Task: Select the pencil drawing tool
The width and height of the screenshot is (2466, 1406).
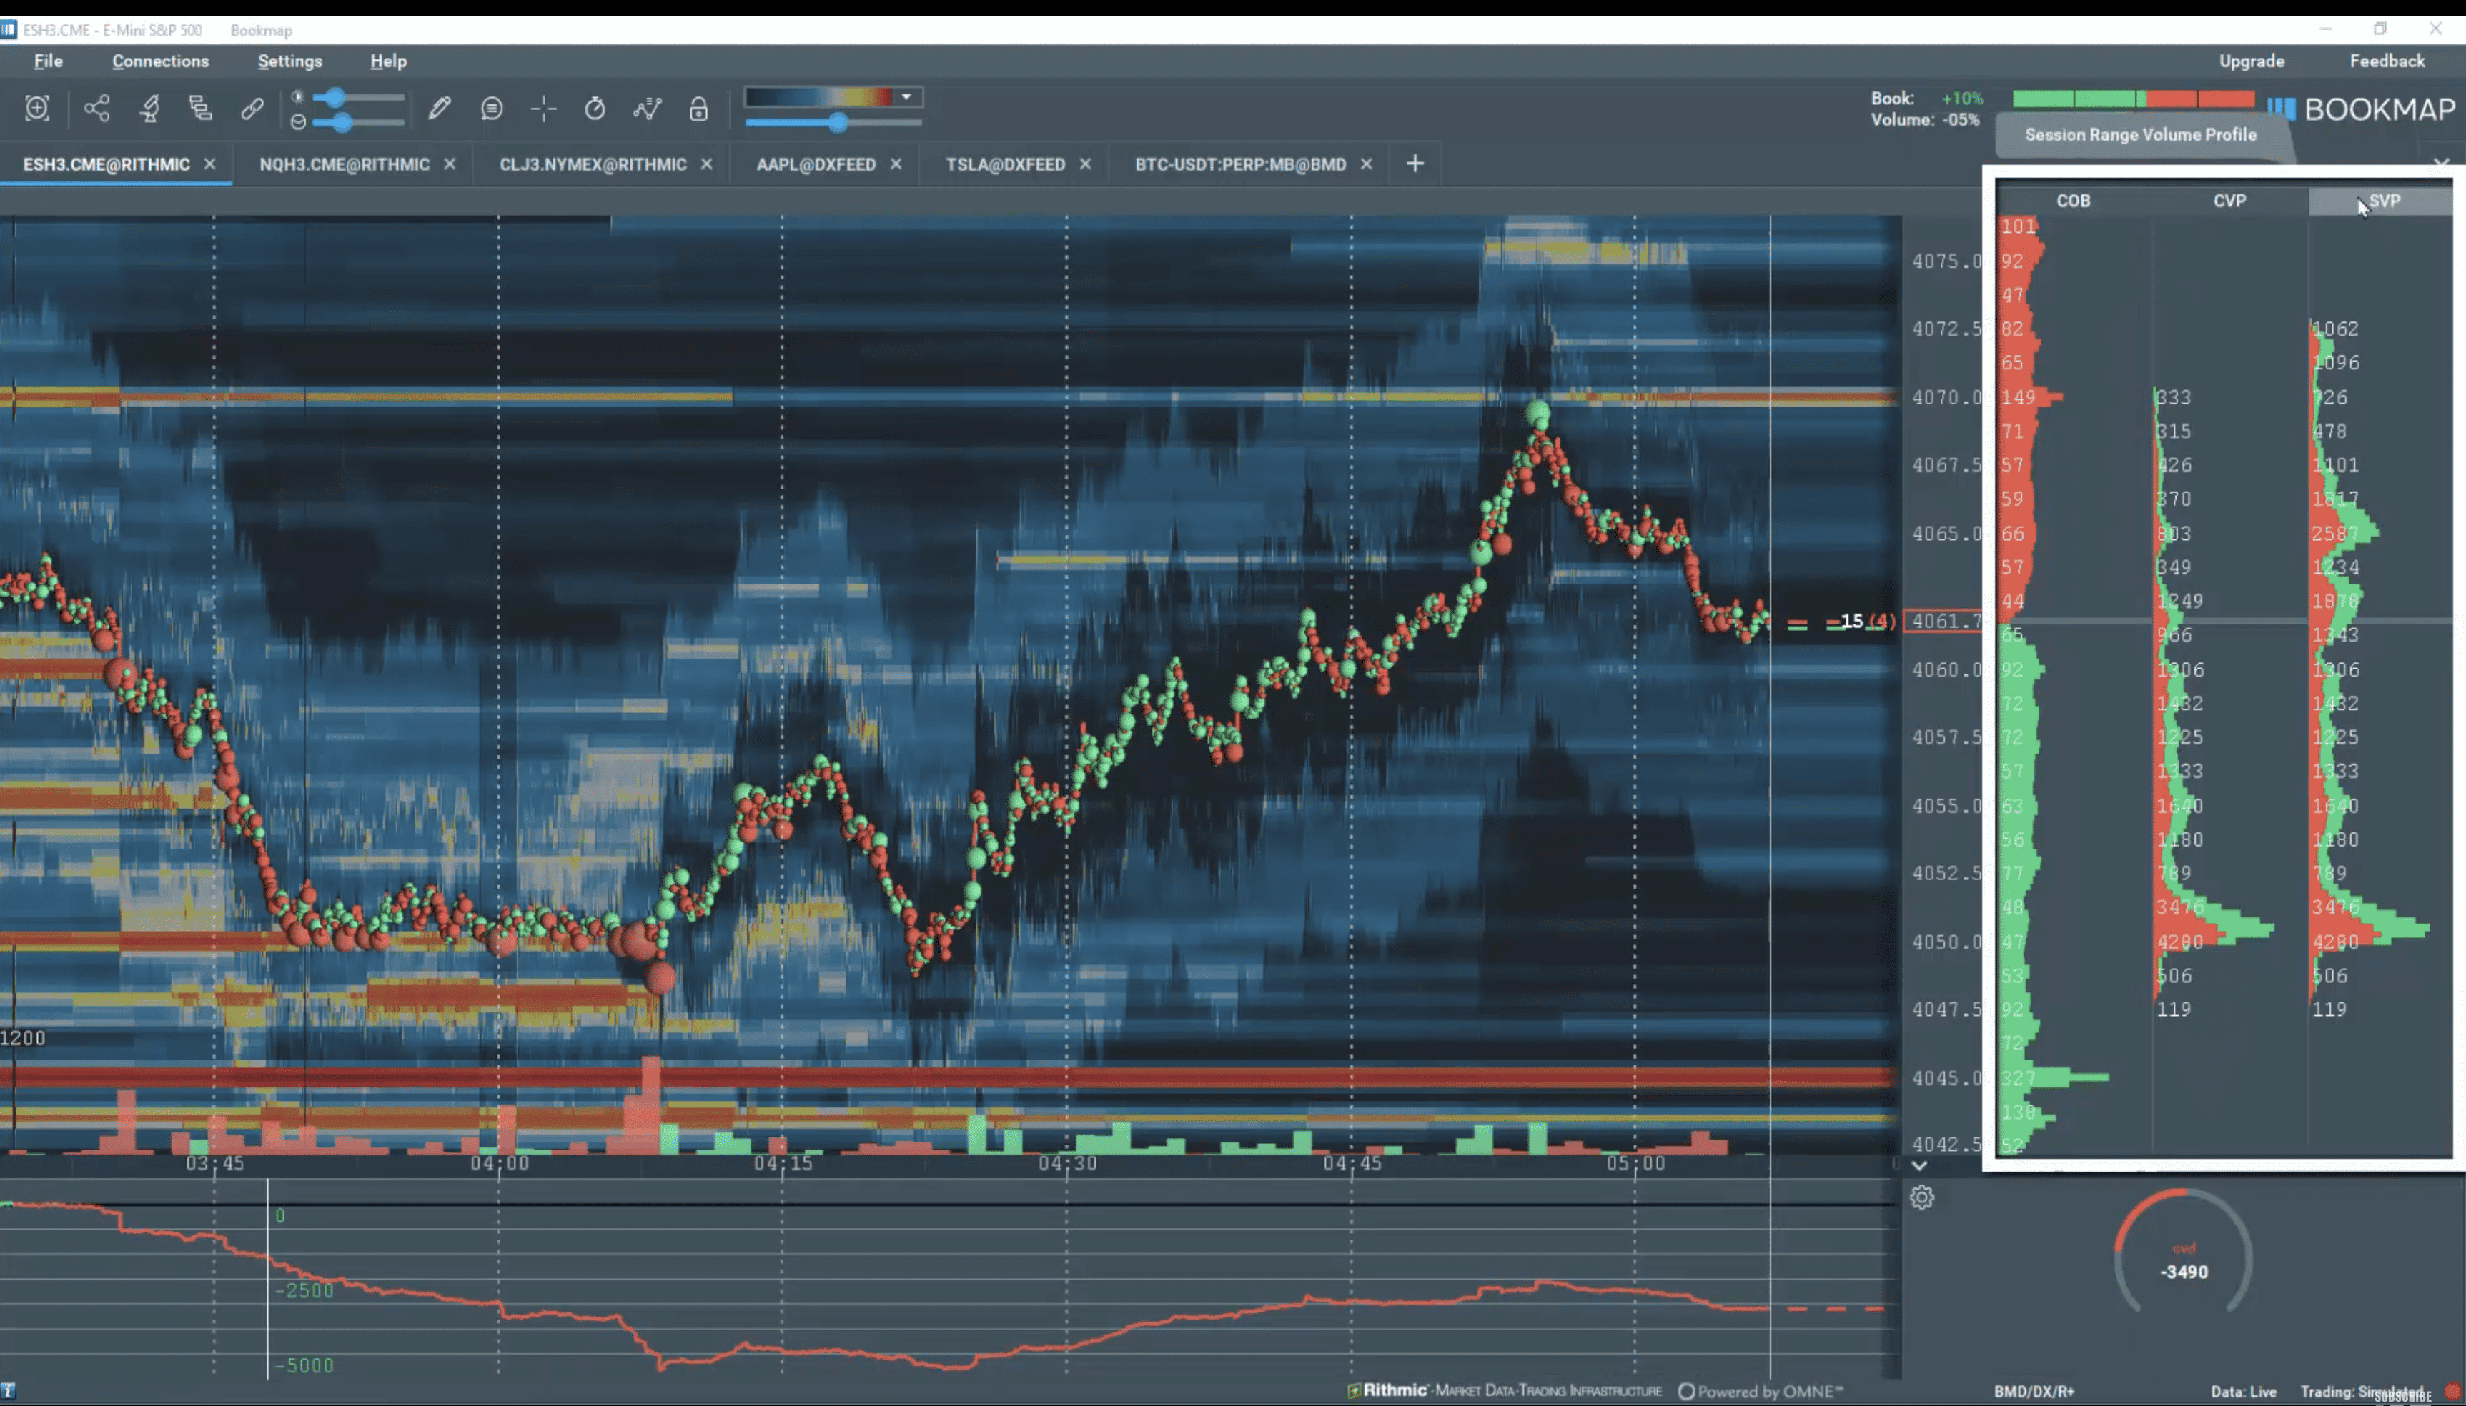Action: (440, 108)
